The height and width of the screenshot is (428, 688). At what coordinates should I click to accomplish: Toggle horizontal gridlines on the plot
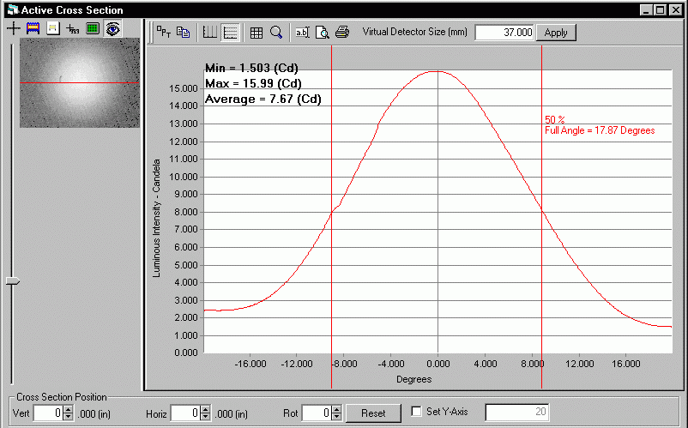[x=231, y=33]
